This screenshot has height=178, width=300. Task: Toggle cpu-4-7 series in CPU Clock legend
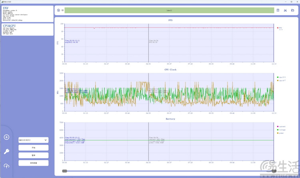[x=281, y=80]
